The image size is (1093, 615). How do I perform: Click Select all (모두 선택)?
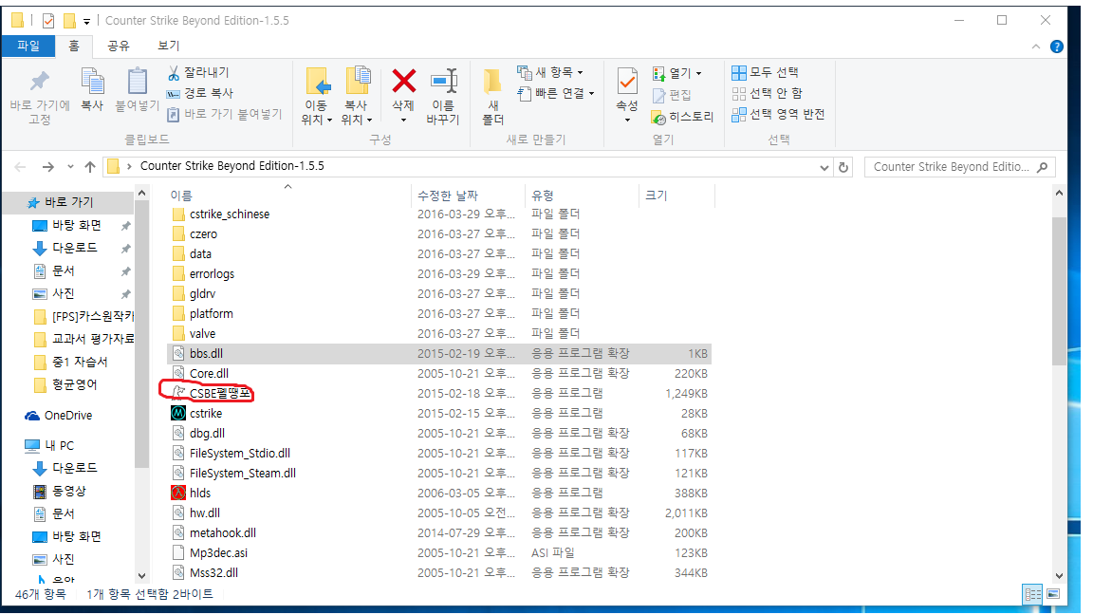pyautogui.click(x=765, y=72)
